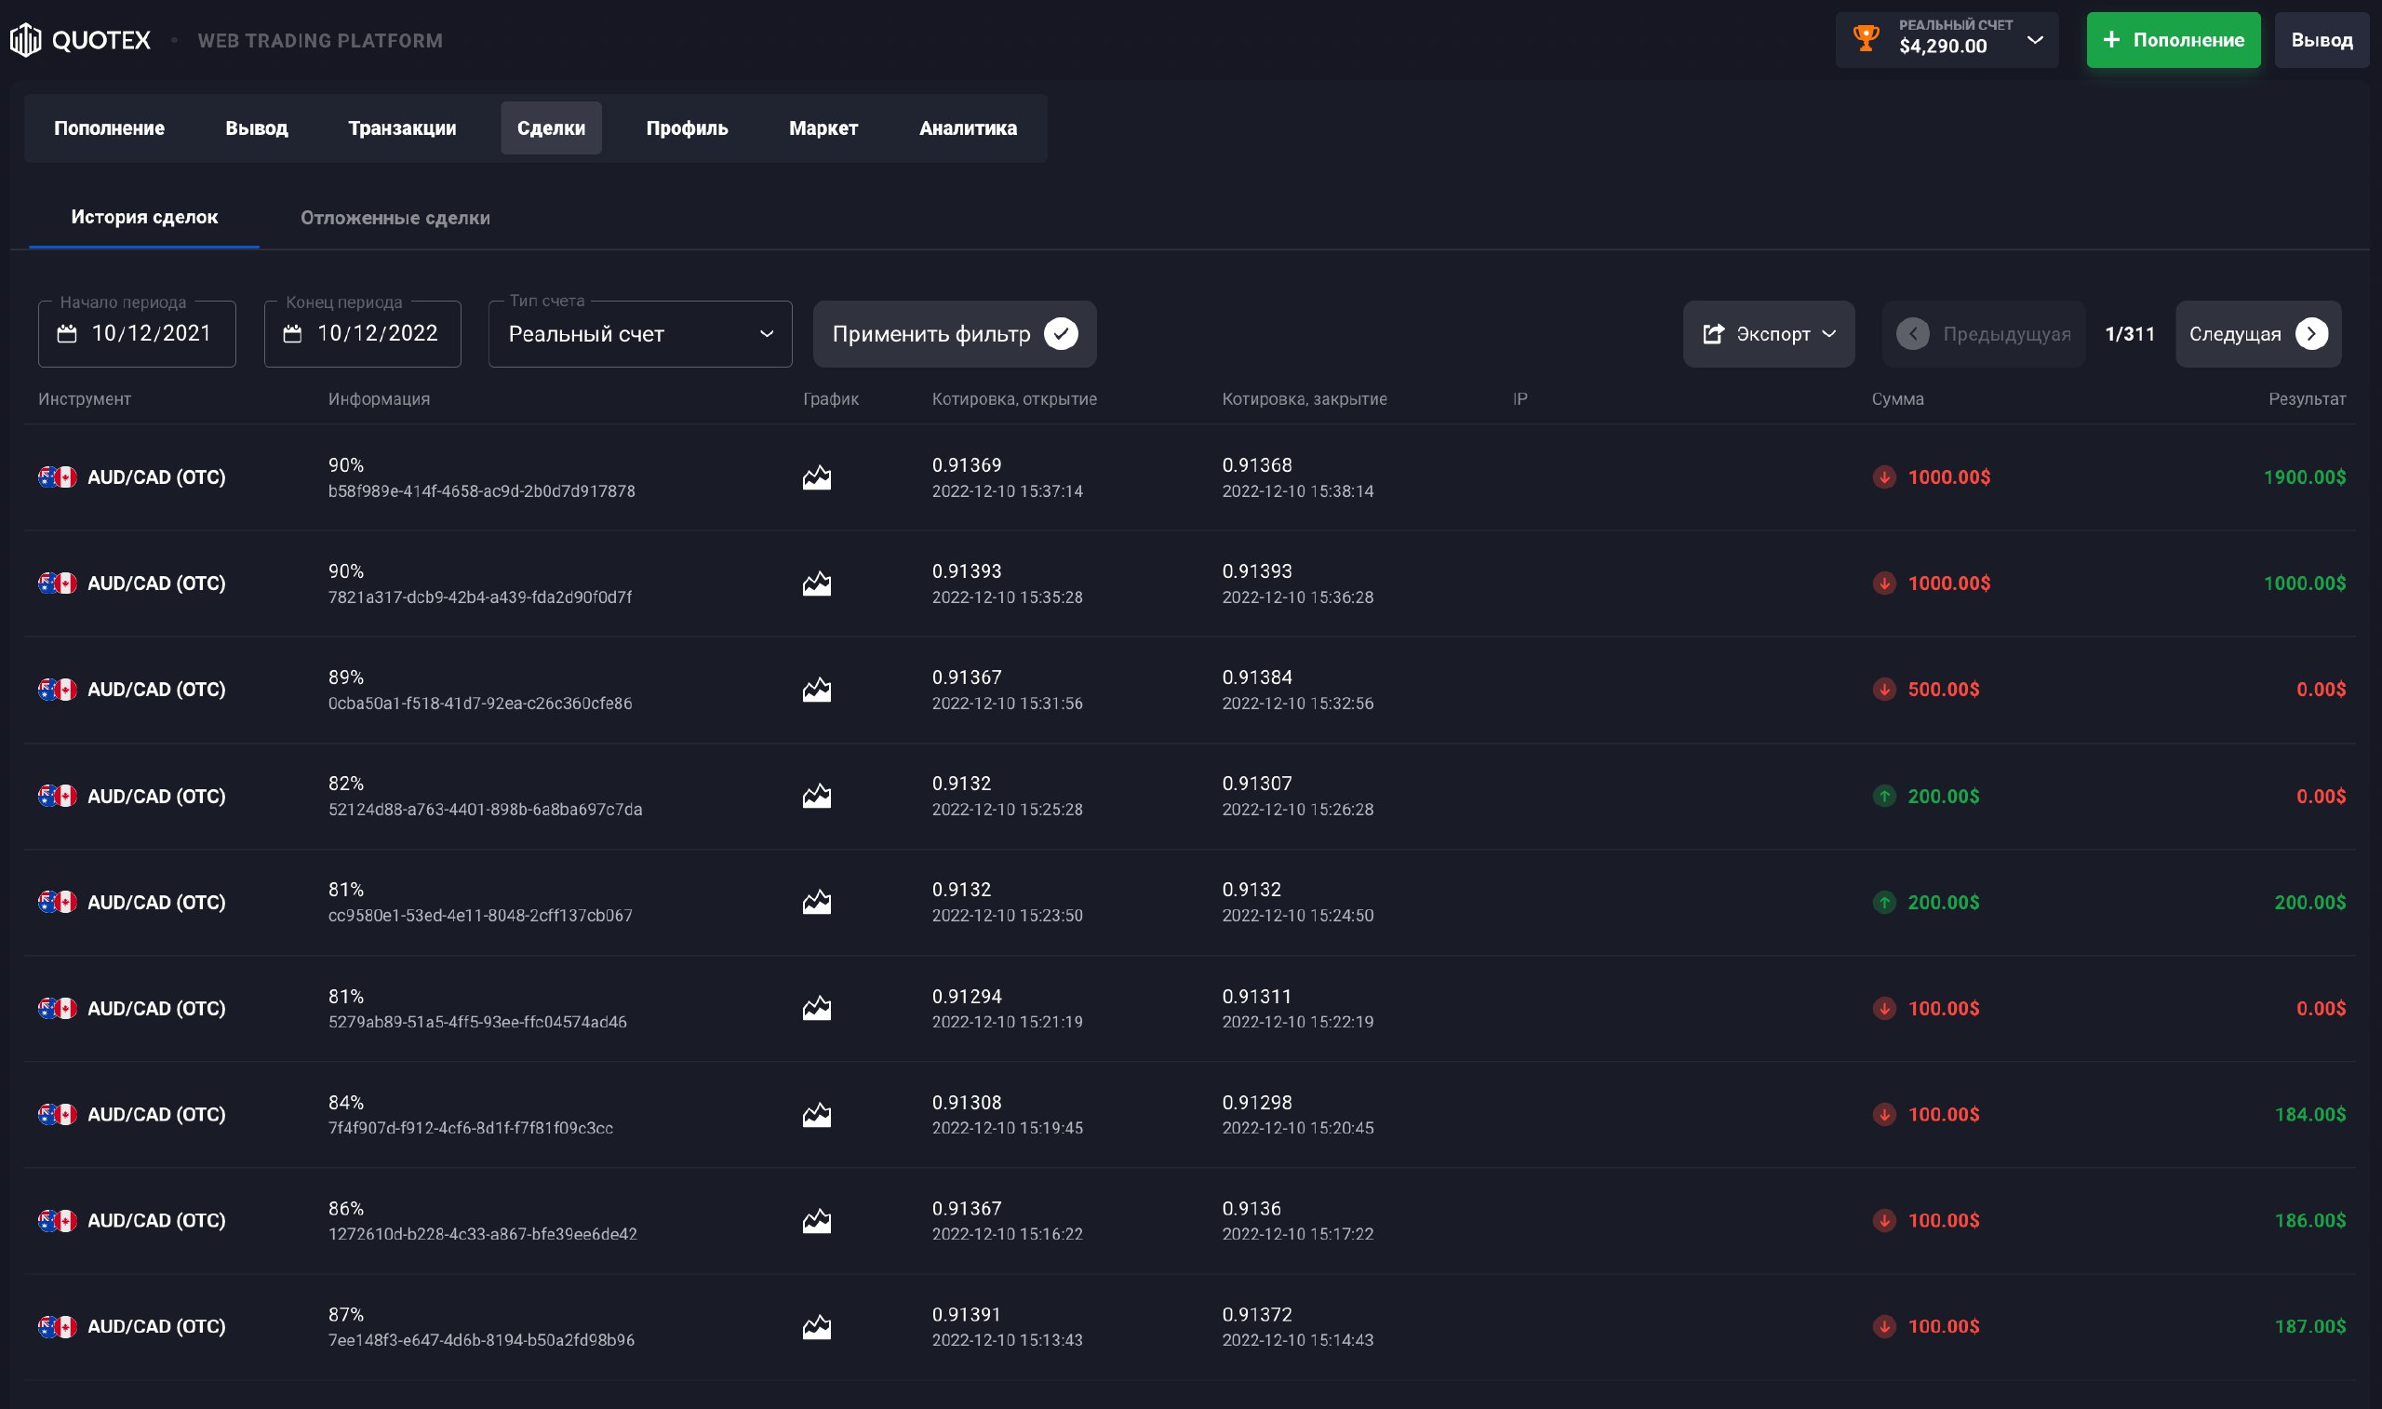
Task: Click the Котировка, открытие column header
Action: (1014, 400)
